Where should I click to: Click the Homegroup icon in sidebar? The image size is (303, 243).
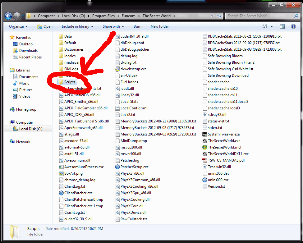(12, 109)
